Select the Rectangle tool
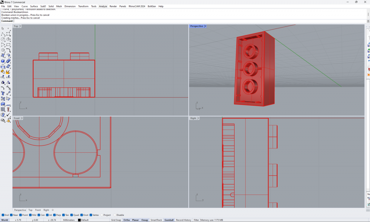Viewport: 370px width, 222px height. (8, 45)
